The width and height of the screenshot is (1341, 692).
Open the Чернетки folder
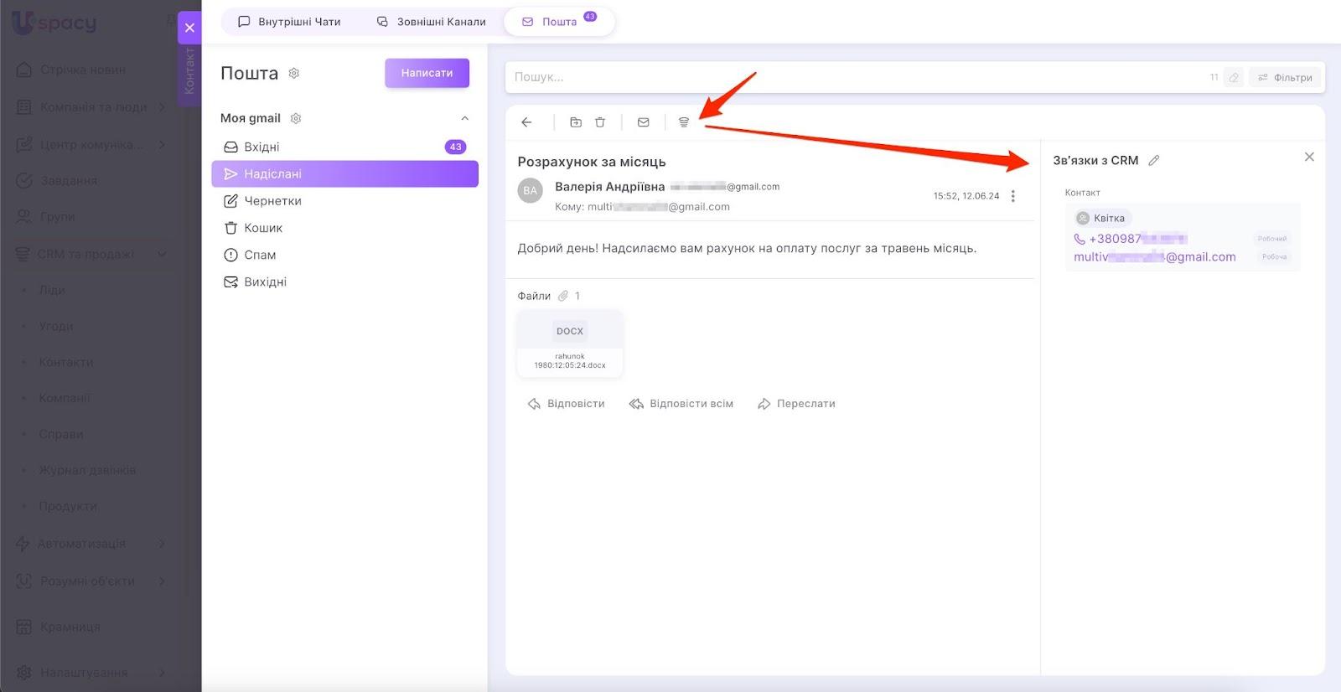pyautogui.click(x=344, y=201)
